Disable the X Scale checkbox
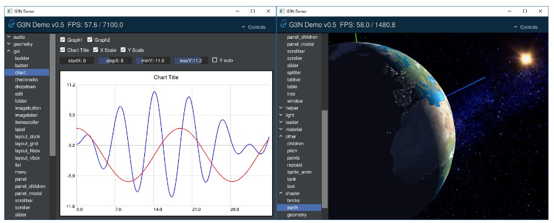 96,50
